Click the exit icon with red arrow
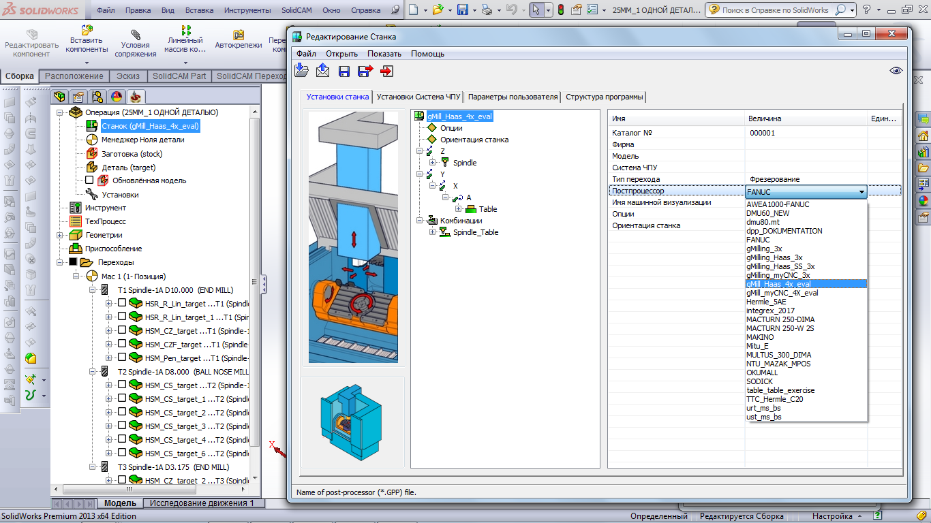The image size is (931, 523). tap(387, 71)
